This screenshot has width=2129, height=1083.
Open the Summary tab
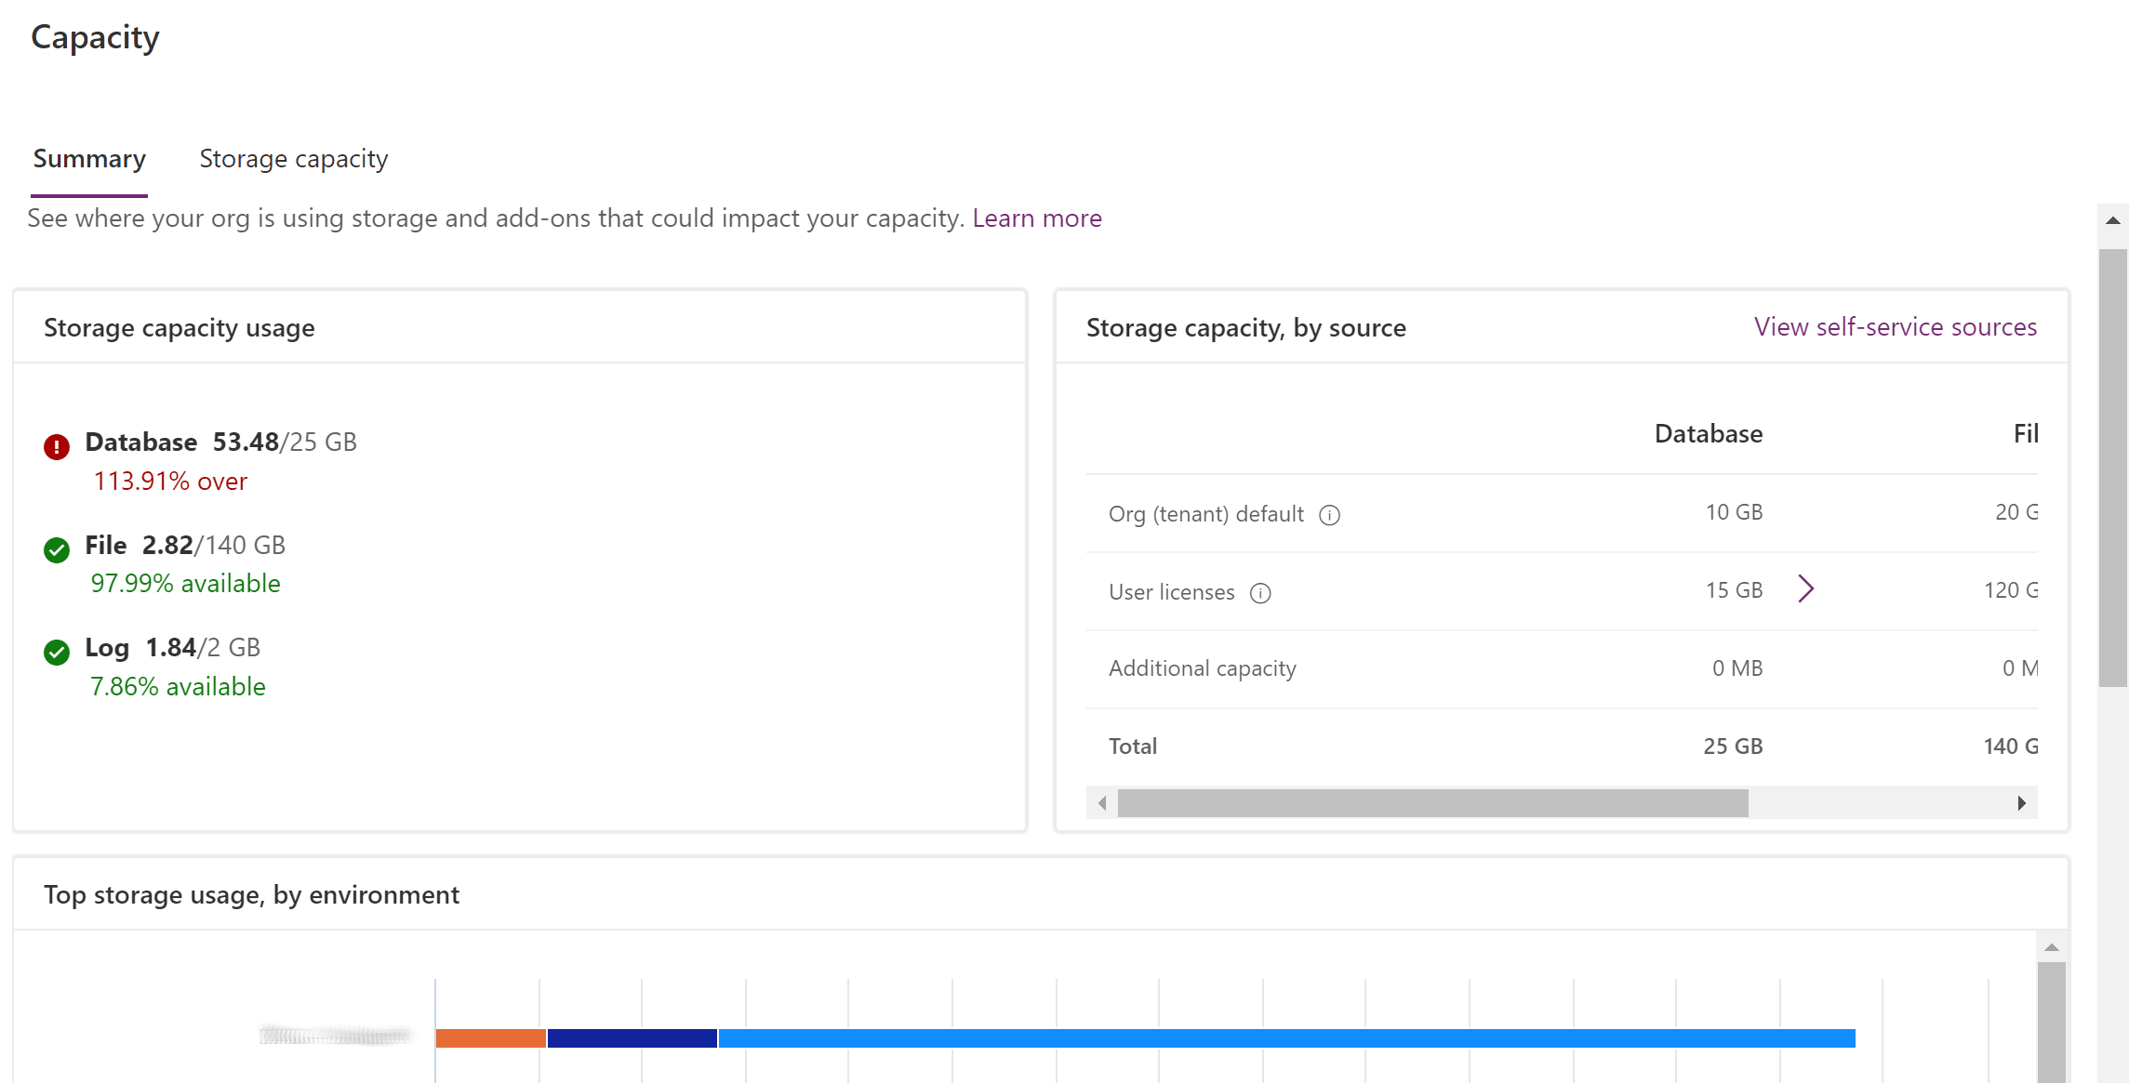point(89,159)
